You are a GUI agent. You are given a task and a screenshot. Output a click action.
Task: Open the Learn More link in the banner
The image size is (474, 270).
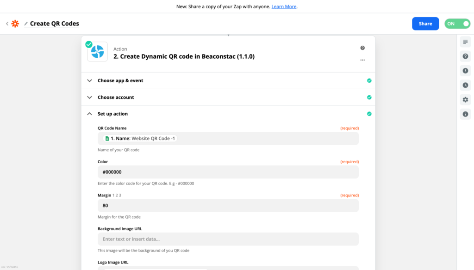click(284, 6)
